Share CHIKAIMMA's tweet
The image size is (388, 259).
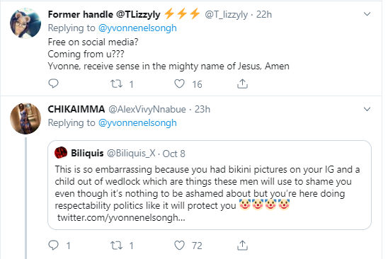tap(242, 245)
